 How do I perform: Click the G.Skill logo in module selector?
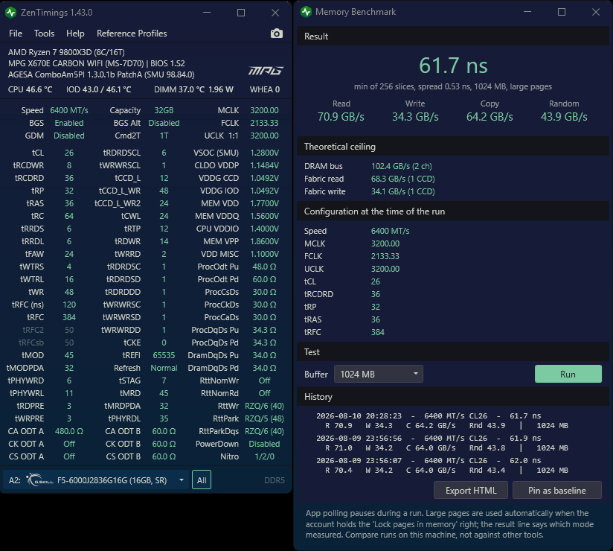[x=40, y=480]
